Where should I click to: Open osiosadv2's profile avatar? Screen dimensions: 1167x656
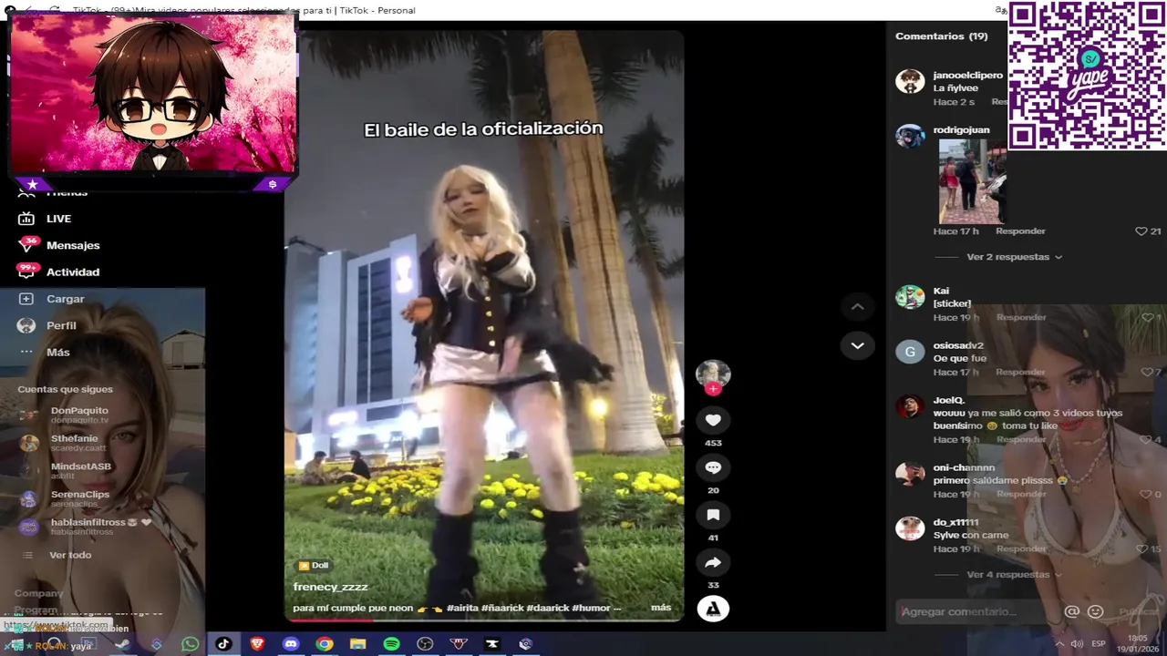click(x=910, y=352)
